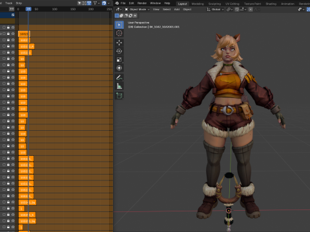Click the frame 28 playhead marker
Image resolution: width=310 pixels, height=232 pixels.
28,9
